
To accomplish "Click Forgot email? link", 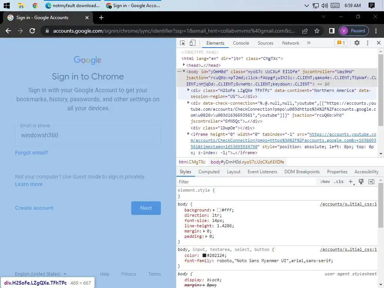I will coord(31,153).
